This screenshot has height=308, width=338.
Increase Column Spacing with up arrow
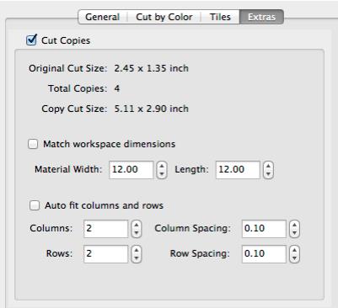pyautogui.click(x=294, y=225)
